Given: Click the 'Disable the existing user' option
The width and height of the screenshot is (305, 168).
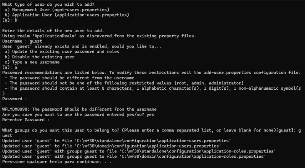Looking at the screenshot, I should [x=40, y=57].
